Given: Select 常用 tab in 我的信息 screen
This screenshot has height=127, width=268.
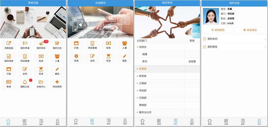Looking at the screenshot, I should tap(210, 122).
